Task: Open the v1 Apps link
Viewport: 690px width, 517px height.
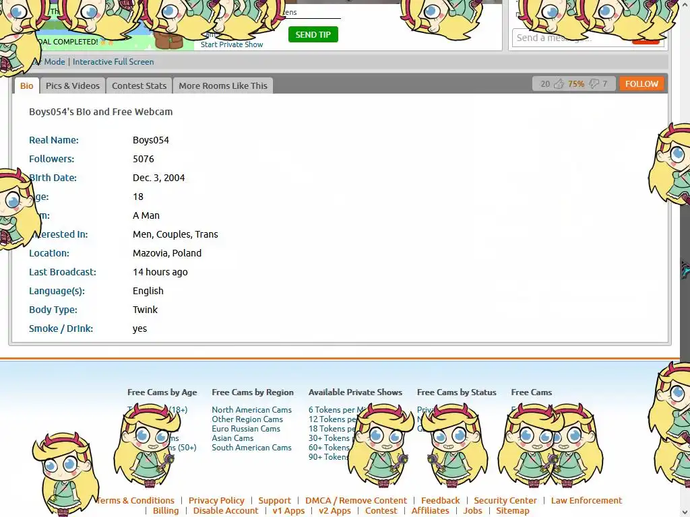Action: pos(288,510)
